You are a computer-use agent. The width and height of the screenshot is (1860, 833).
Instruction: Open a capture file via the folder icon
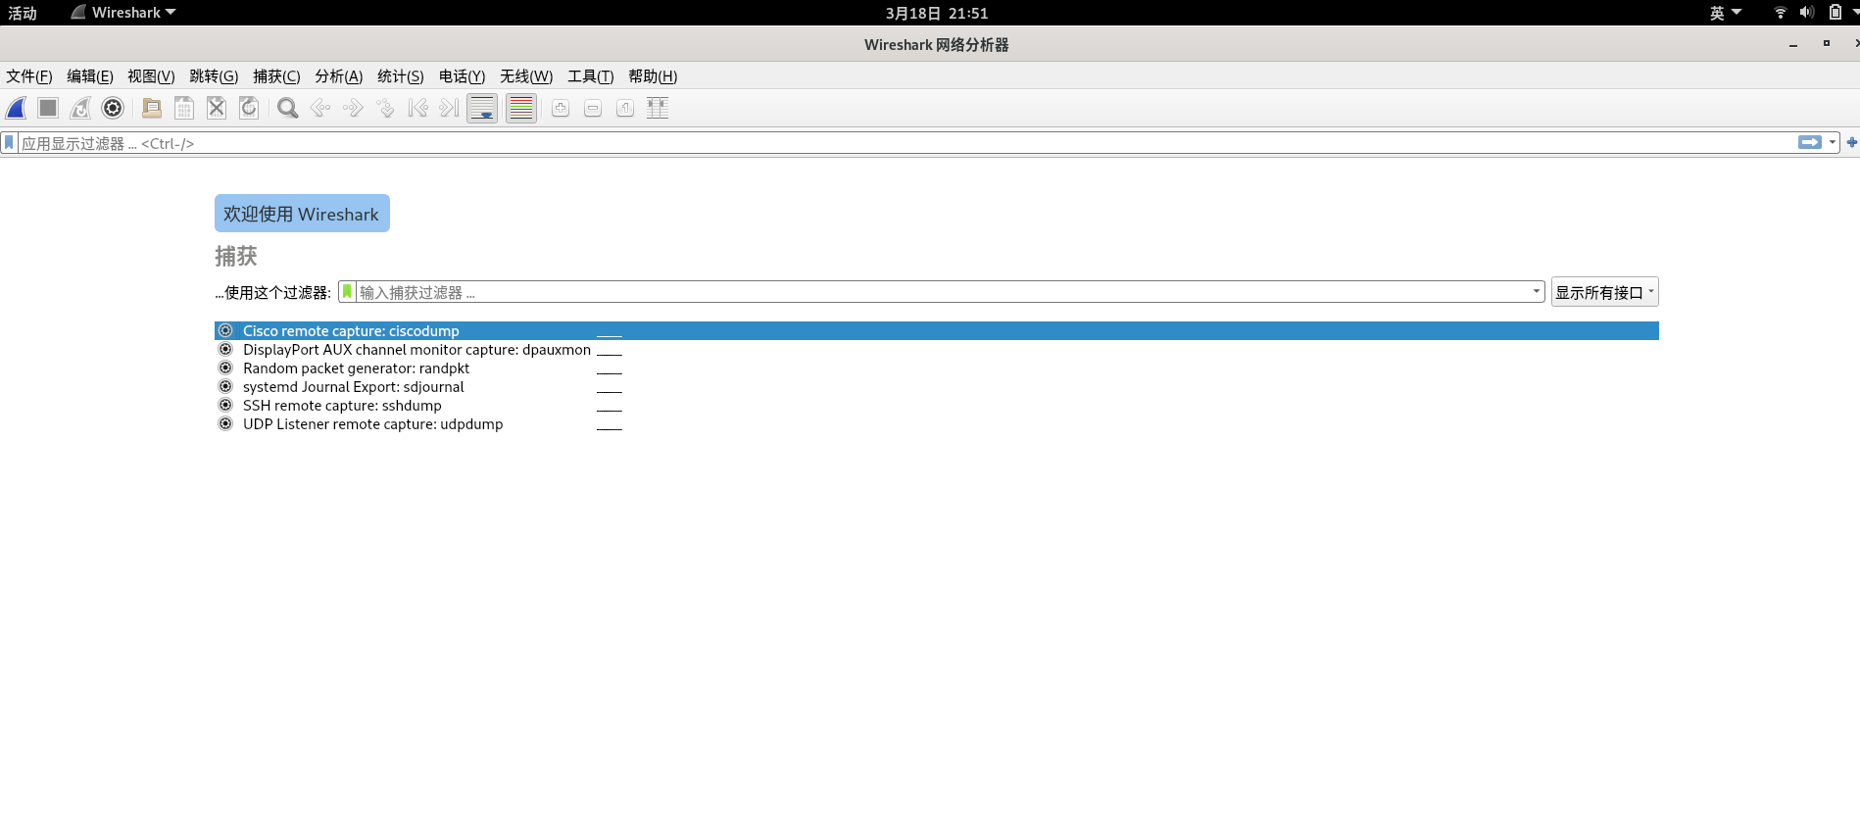pos(152,108)
